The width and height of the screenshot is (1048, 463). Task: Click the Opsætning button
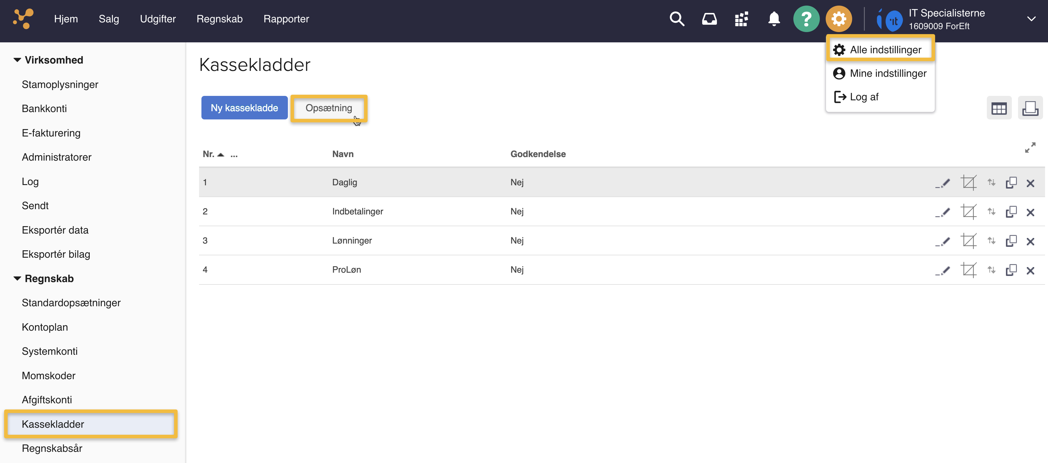coord(328,108)
